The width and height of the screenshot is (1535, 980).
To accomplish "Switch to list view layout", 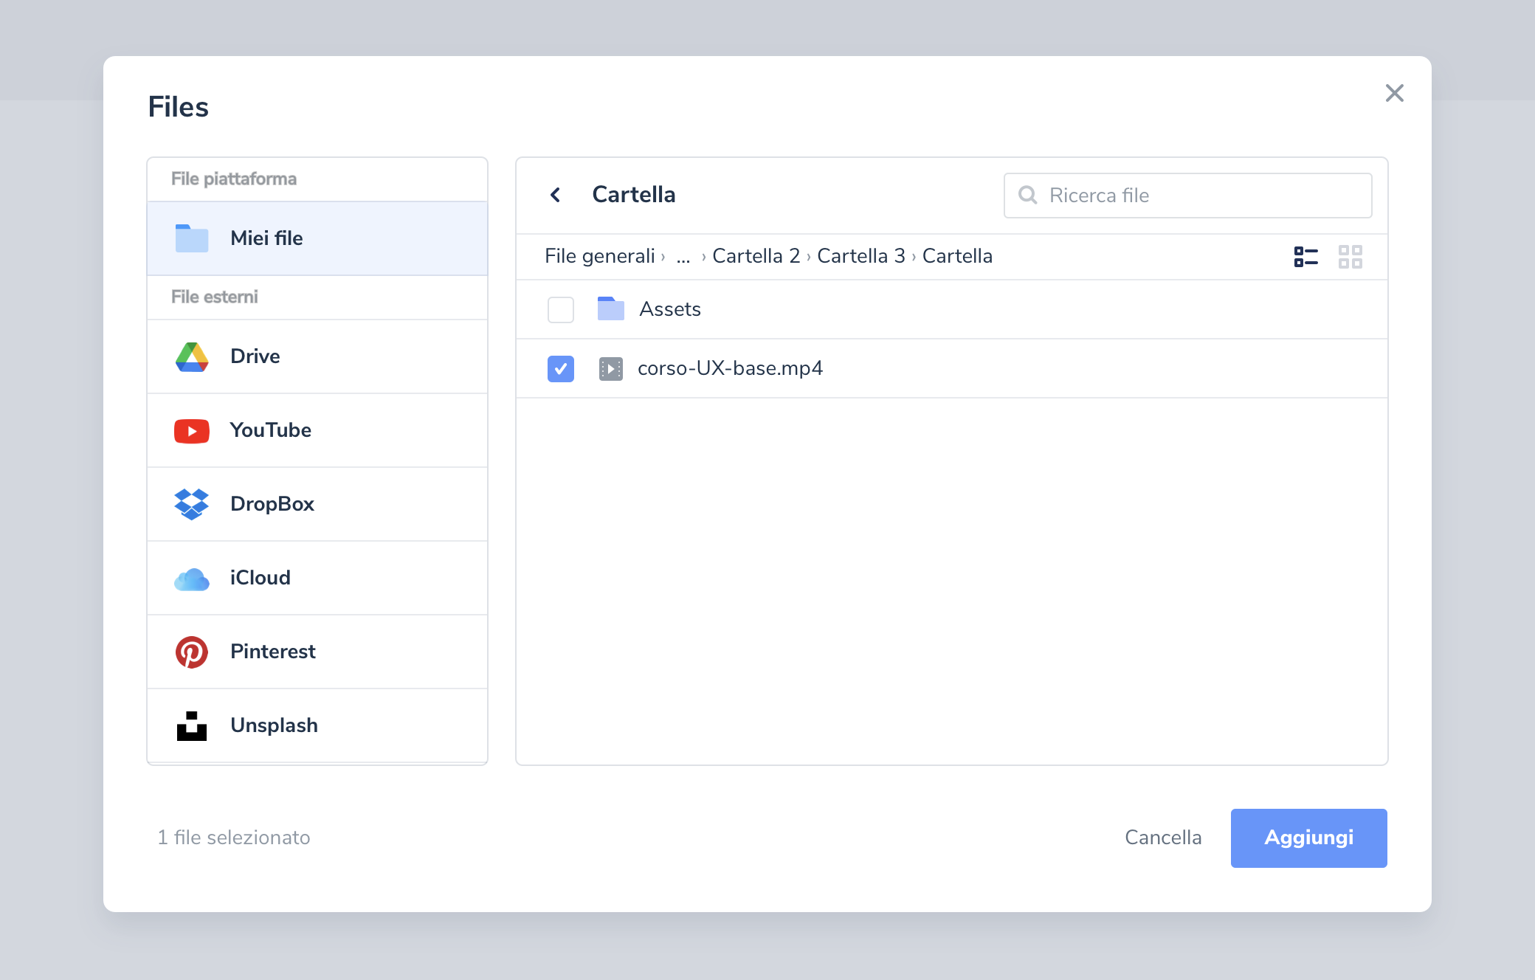I will coord(1305,257).
